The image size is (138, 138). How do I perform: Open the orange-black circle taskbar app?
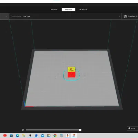68,136
